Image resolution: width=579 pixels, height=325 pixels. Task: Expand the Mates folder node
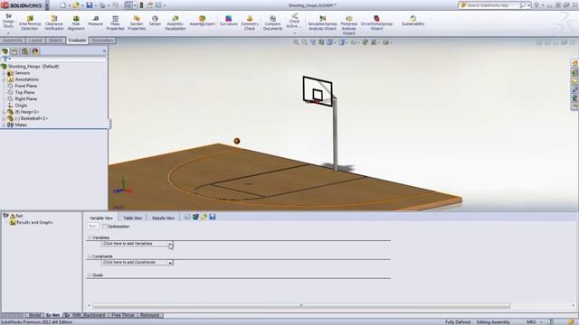(x=4, y=125)
